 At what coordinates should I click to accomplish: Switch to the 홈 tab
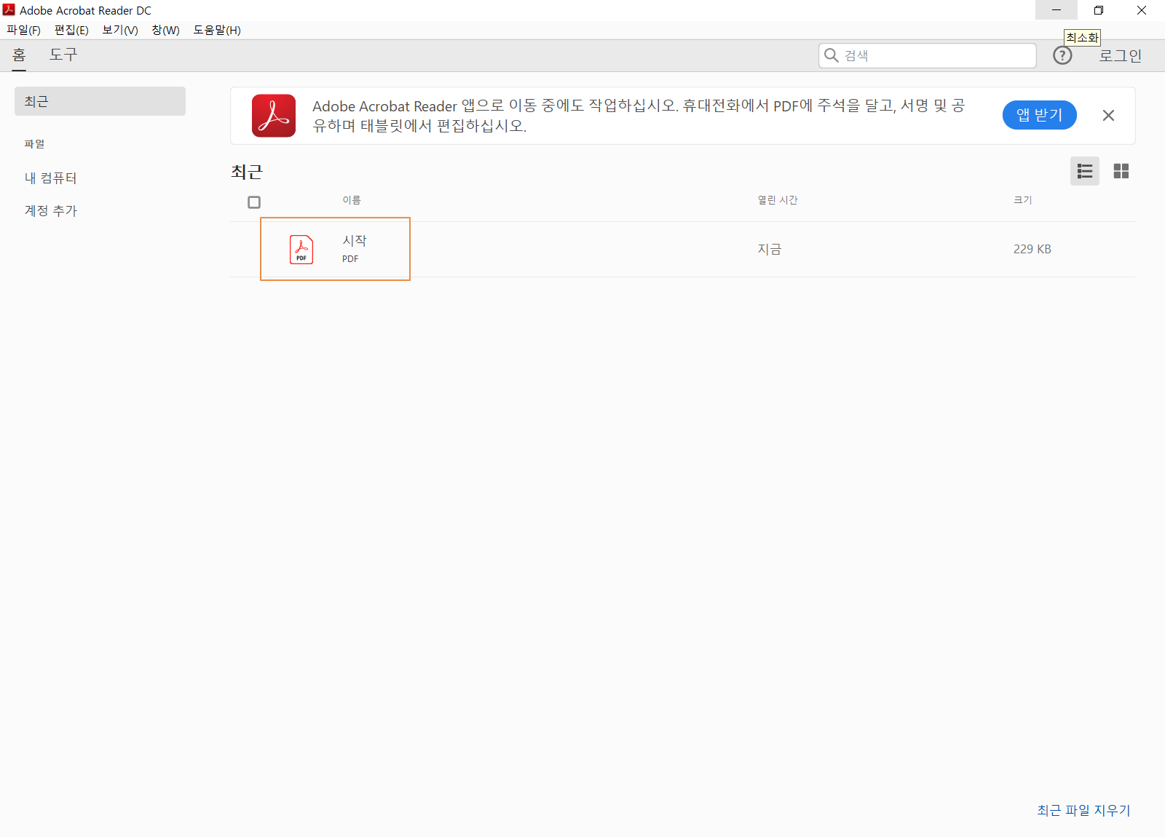[19, 55]
